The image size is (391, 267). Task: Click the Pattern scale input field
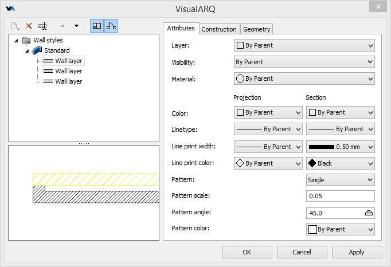[341, 196]
